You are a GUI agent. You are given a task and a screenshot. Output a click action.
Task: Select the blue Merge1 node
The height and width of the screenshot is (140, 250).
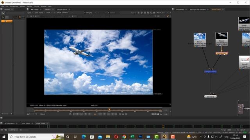211,72
